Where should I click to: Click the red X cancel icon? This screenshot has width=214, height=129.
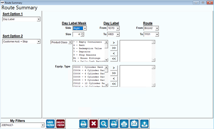(94, 124)
